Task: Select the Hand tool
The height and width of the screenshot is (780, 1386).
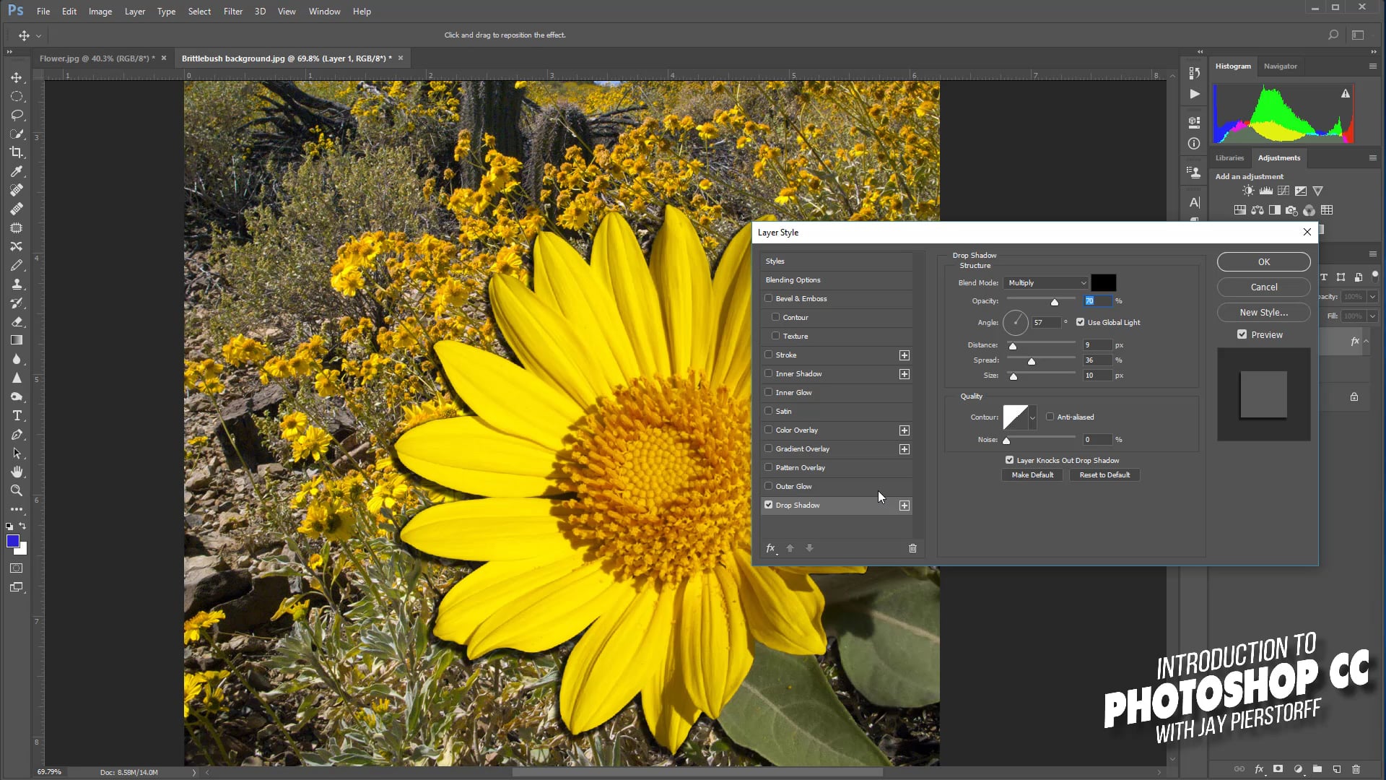Action: [x=17, y=472]
